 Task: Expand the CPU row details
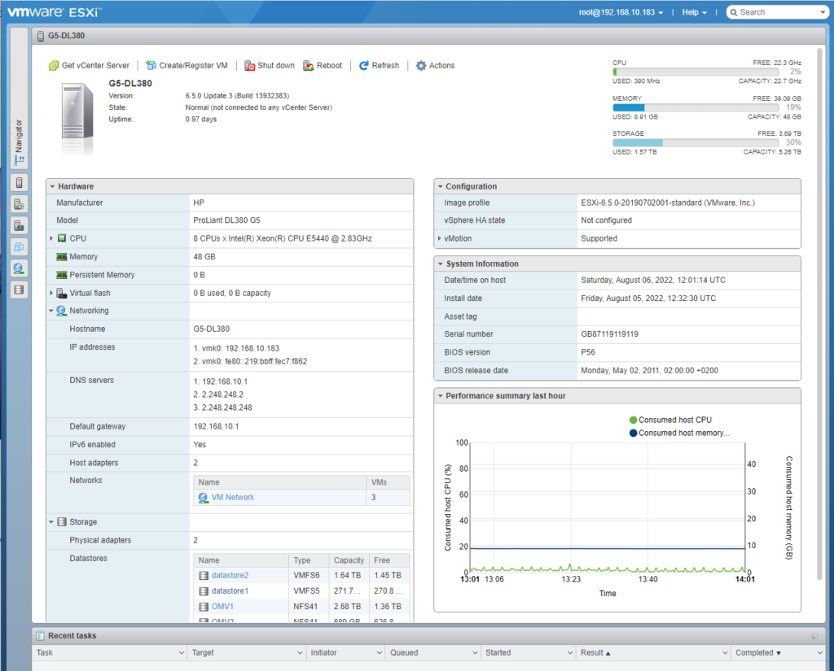51,238
